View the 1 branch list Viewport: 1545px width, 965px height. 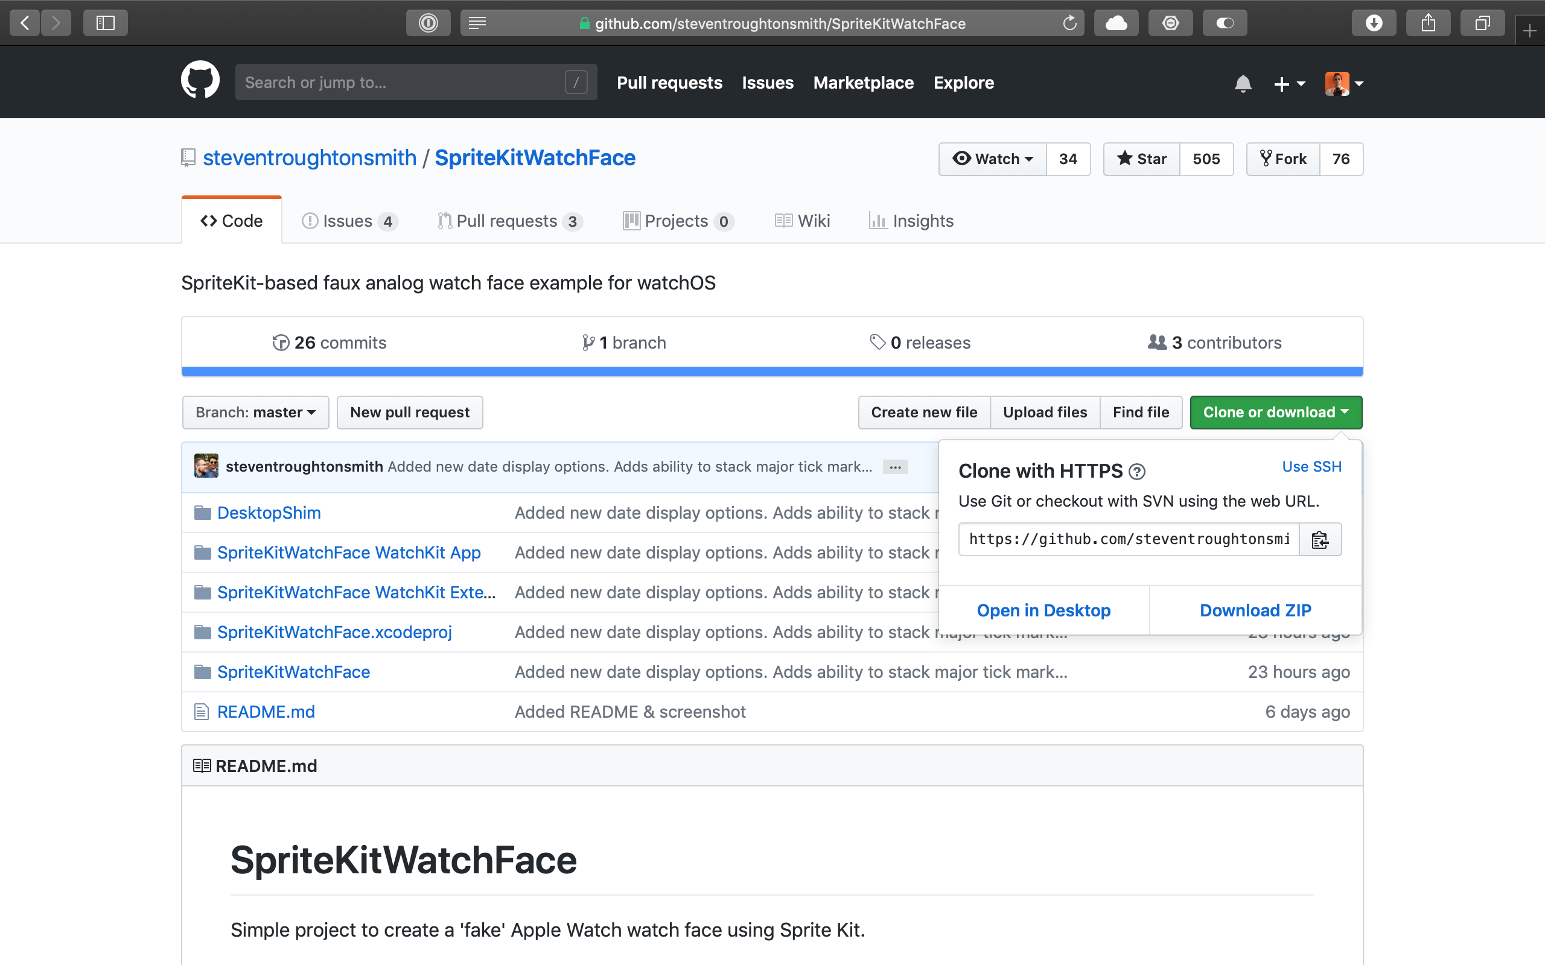click(x=624, y=343)
